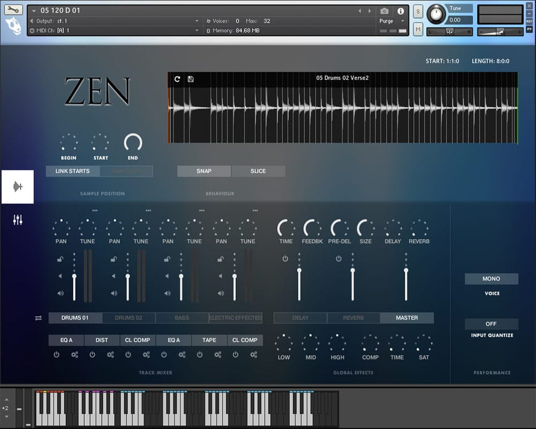Image resolution: width=536 pixels, height=429 pixels.
Task: Expand the instrument name dropdown arrow
Action: 34,11
